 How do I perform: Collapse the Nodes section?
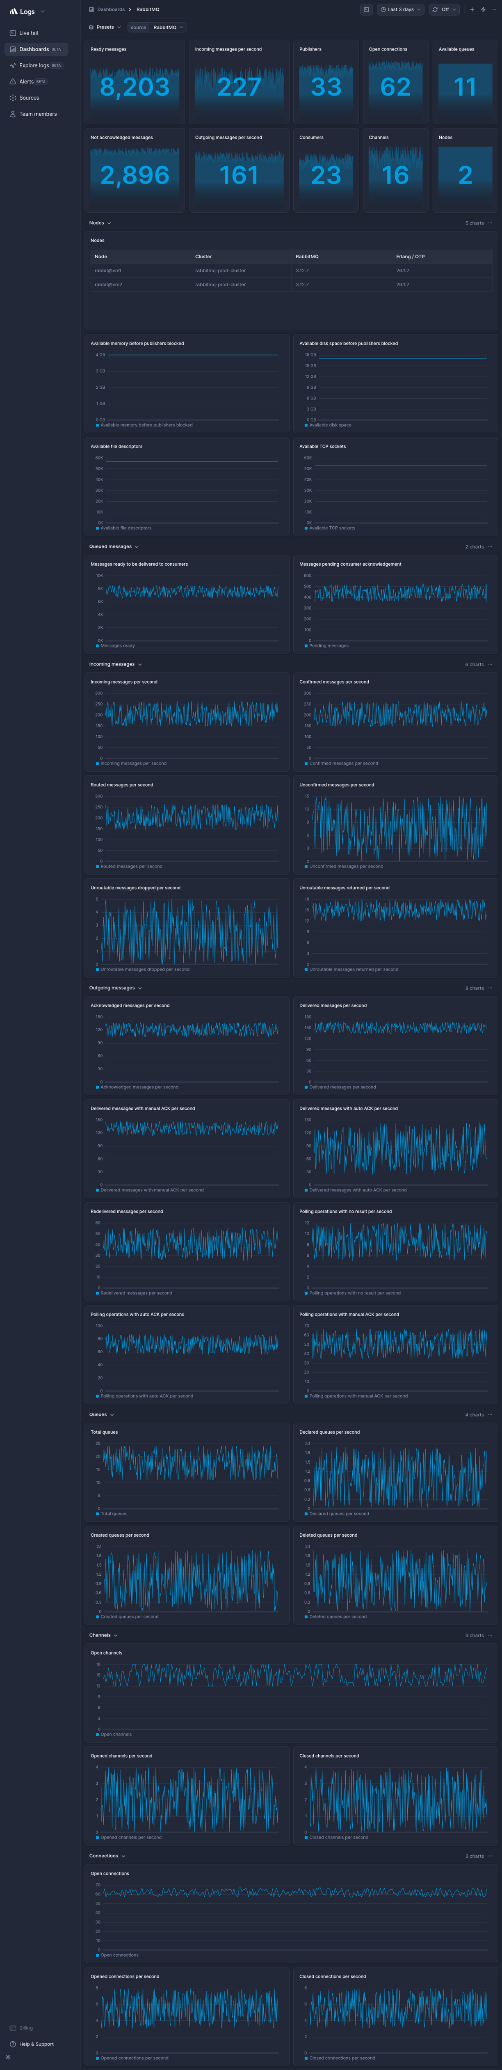click(100, 223)
